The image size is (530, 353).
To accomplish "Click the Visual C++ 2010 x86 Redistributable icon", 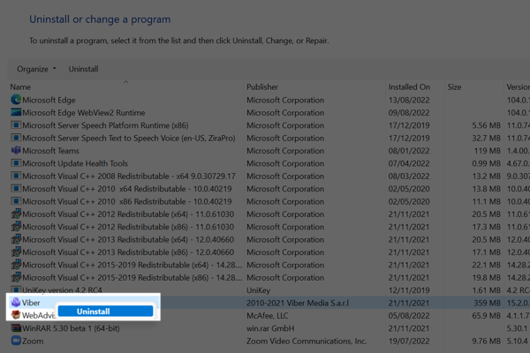I will [16, 201].
